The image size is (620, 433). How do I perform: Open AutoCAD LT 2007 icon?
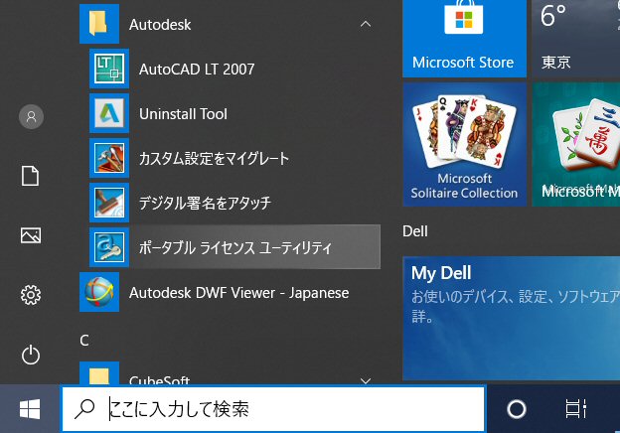[x=109, y=69]
